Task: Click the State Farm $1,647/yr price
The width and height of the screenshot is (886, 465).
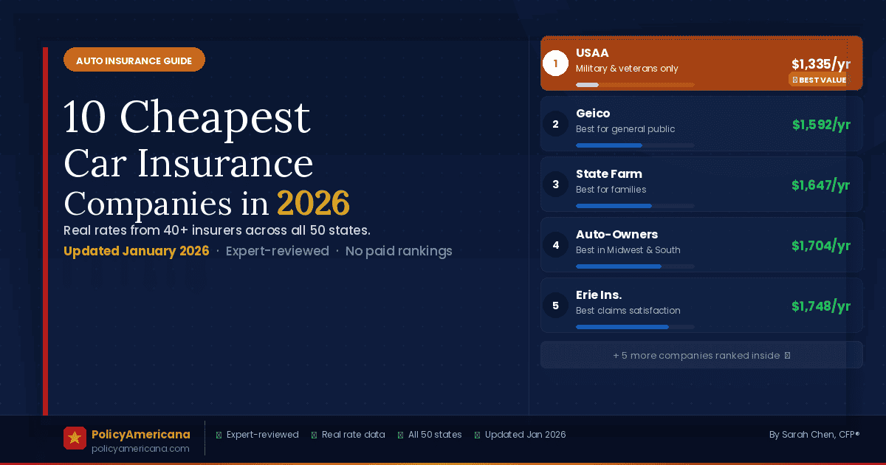Action: [820, 185]
